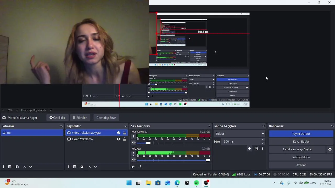
Task: Hide the Ekran Yakalama source
Action: click(x=119, y=139)
